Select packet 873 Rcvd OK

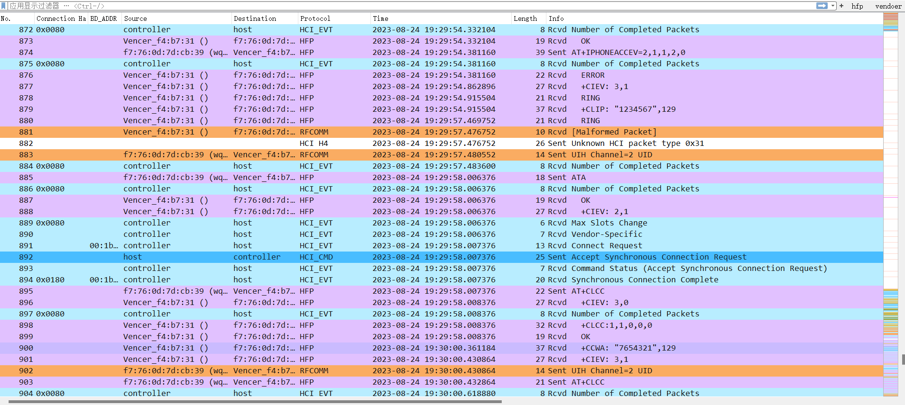441,41
